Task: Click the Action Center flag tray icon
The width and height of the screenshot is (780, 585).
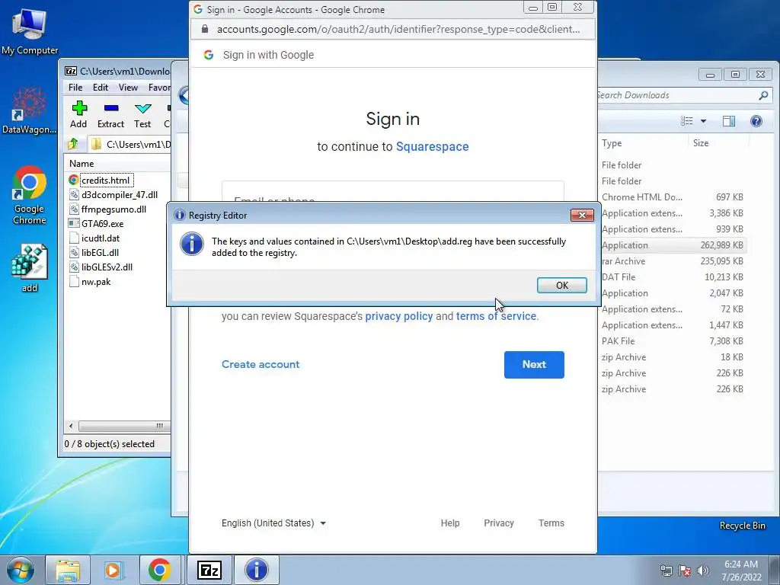Action: 685,571
